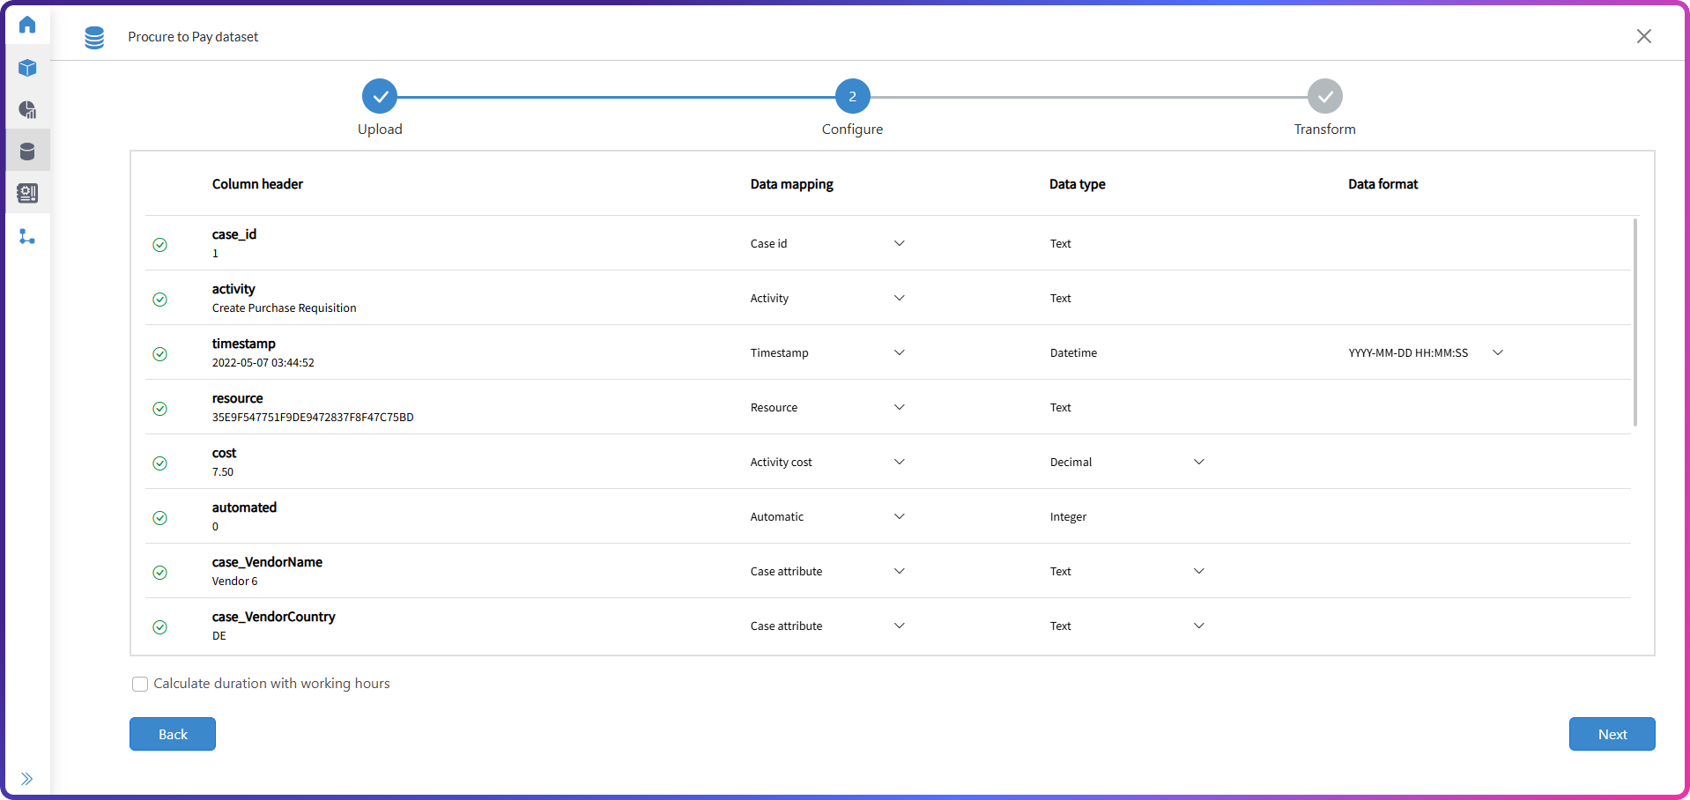Click the dataset icon beside 'Procure to Pay dataset'
1690x800 pixels.
click(x=94, y=37)
